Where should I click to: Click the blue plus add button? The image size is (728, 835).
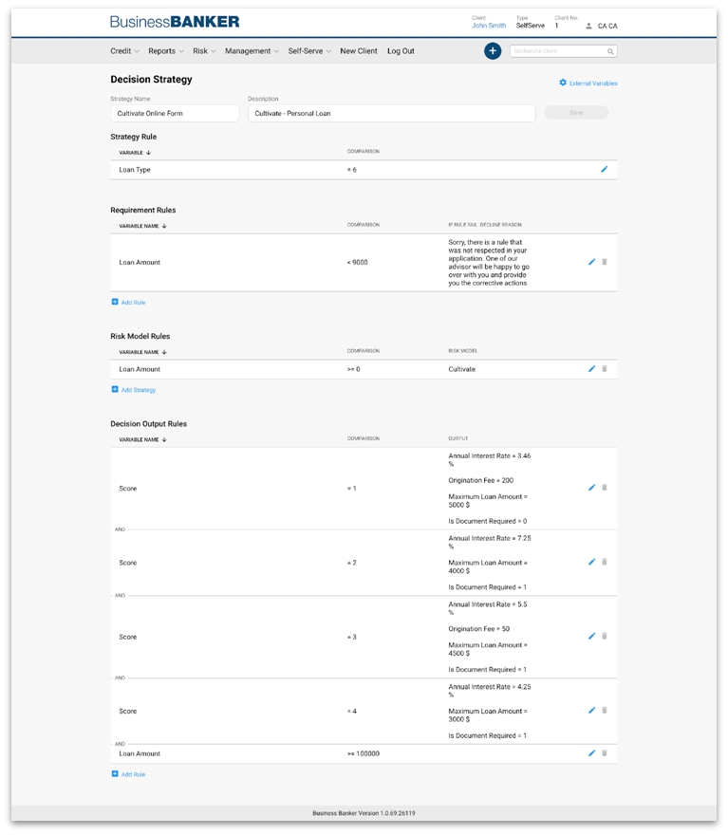coord(493,51)
